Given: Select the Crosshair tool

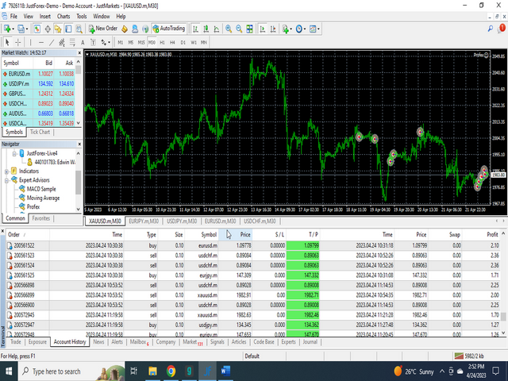Looking at the screenshot, I should point(18,42).
